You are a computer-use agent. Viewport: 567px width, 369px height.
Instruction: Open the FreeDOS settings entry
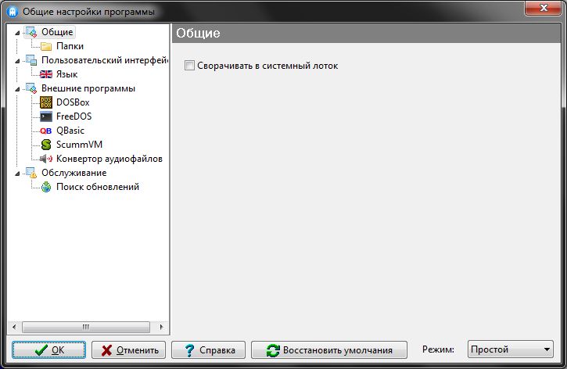point(74,116)
